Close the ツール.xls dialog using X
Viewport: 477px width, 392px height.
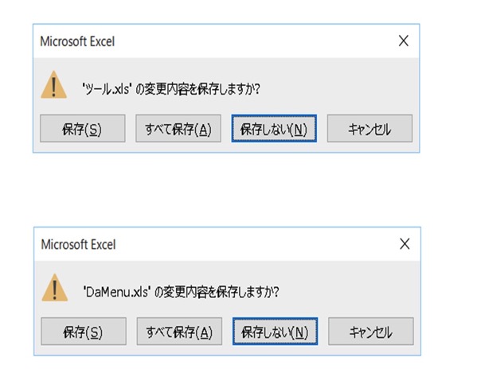(404, 41)
